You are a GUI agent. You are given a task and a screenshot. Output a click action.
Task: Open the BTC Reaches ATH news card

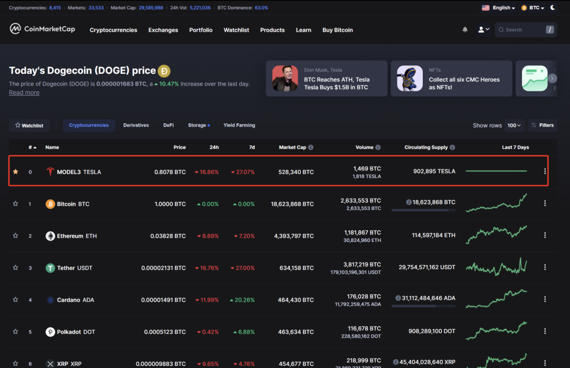[327, 79]
